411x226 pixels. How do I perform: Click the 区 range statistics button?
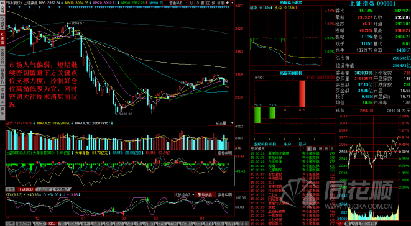click(x=208, y=2)
